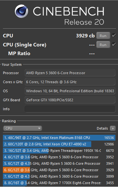Image resolution: width=118 pixels, height=187 pixels.
Task: Click the GFX Board field
Action: coord(70,100)
